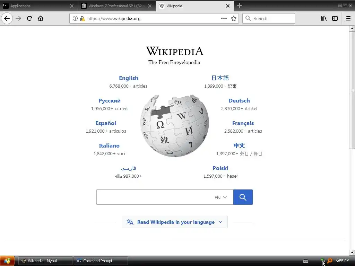Click the "1,842,000+ voci" text
Viewport: 355px width, 266px height.
coord(109,153)
